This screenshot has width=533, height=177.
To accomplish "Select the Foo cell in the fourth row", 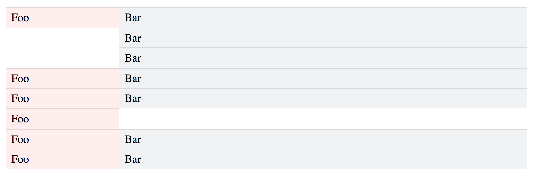I will click(x=62, y=78).
